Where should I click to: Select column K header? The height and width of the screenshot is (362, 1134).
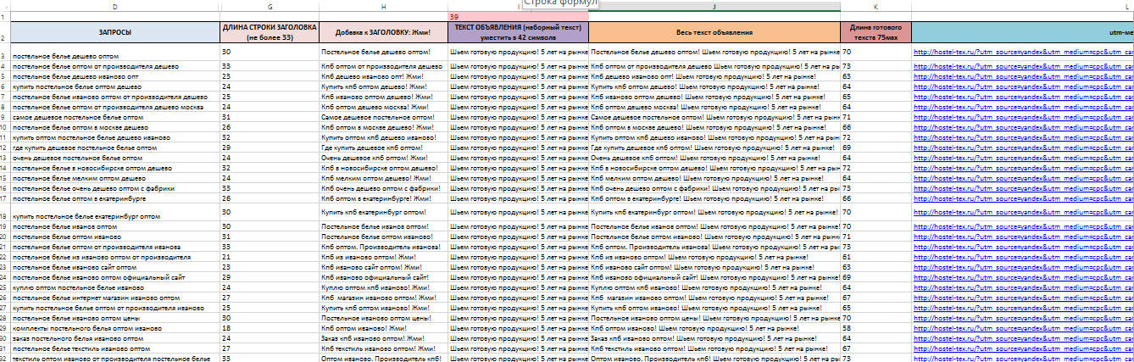tap(876, 7)
